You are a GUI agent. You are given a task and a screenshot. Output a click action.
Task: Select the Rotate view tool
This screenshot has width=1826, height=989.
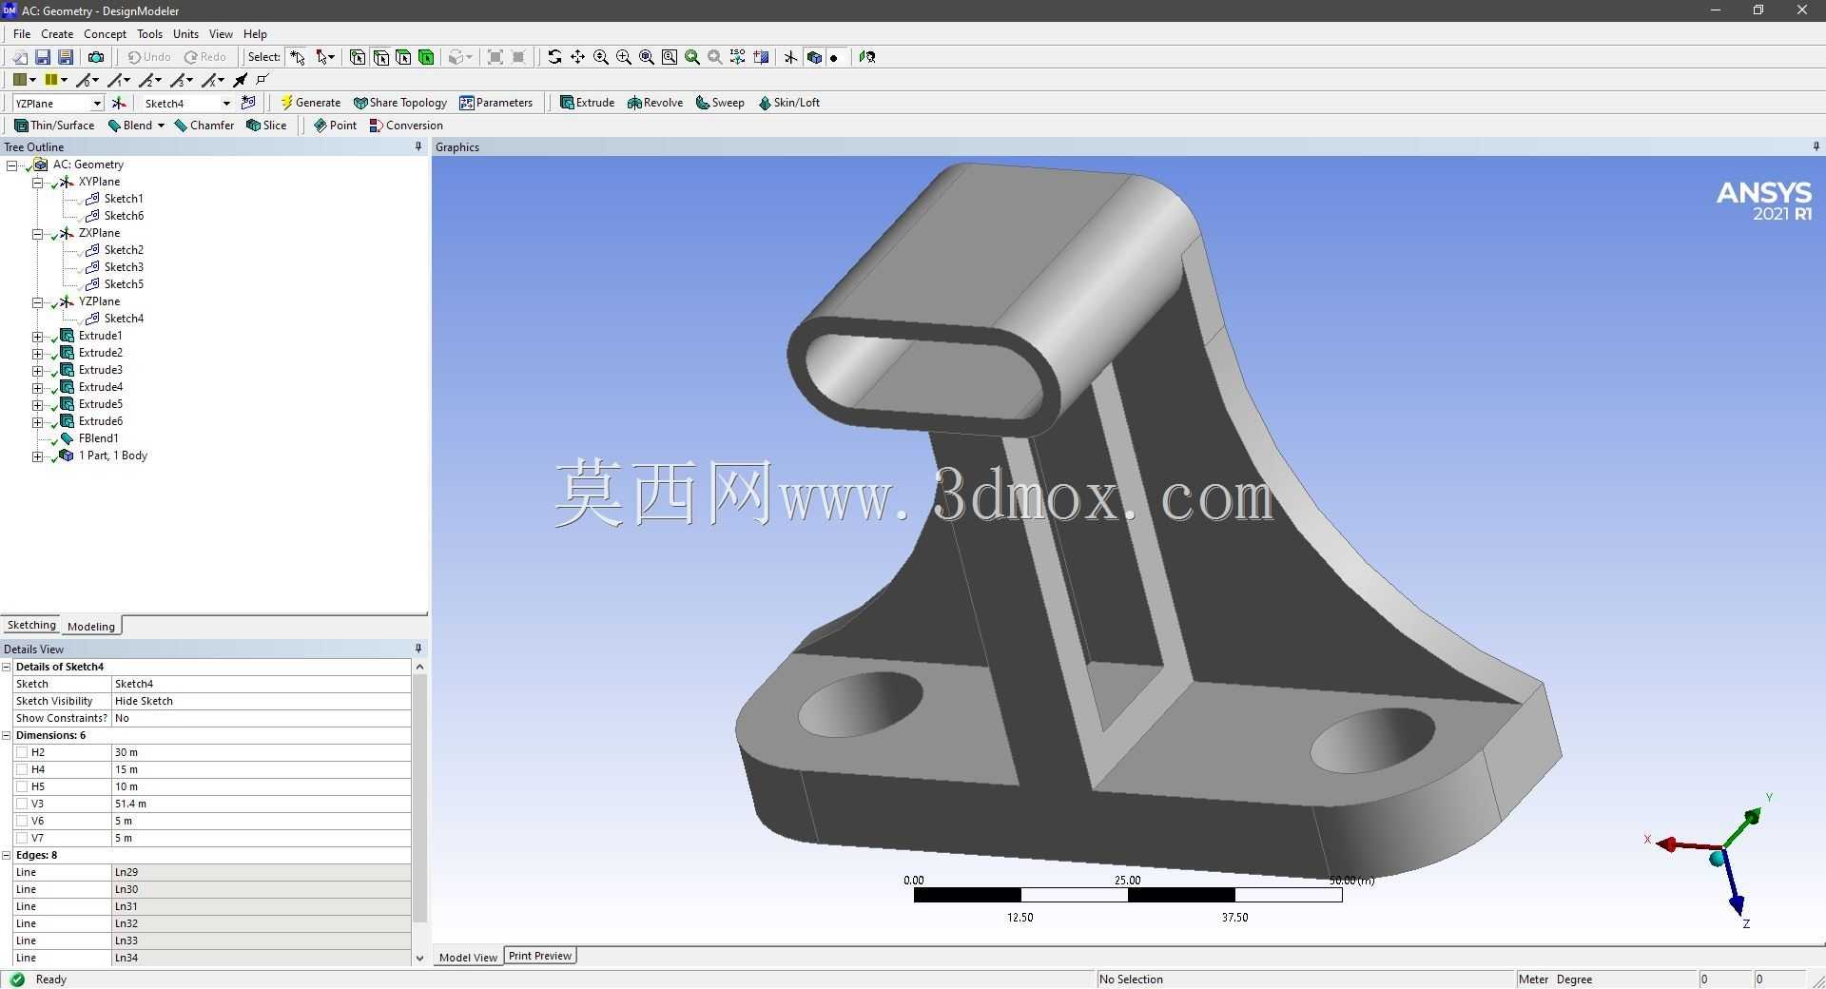[554, 57]
